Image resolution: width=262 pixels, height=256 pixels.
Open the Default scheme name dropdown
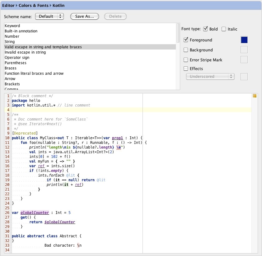[x=49, y=17]
